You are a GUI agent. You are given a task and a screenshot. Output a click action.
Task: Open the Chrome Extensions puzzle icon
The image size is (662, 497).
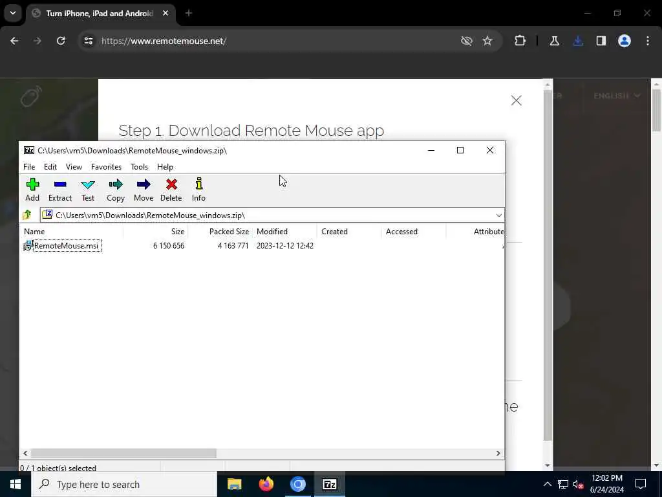(x=520, y=41)
